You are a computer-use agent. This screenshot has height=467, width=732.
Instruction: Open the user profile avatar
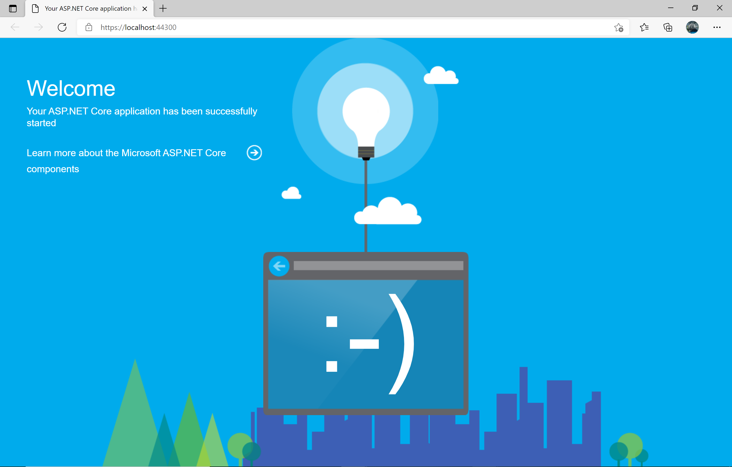click(x=692, y=27)
